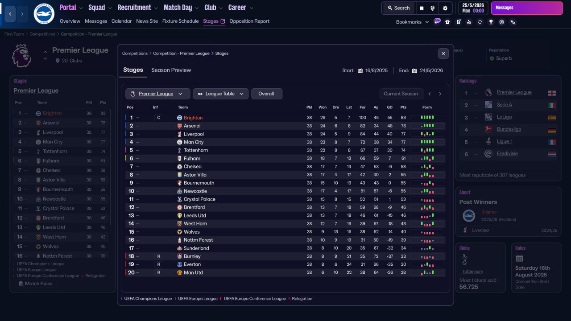
Task: Click the purple Messages button
Action: click(x=527, y=8)
